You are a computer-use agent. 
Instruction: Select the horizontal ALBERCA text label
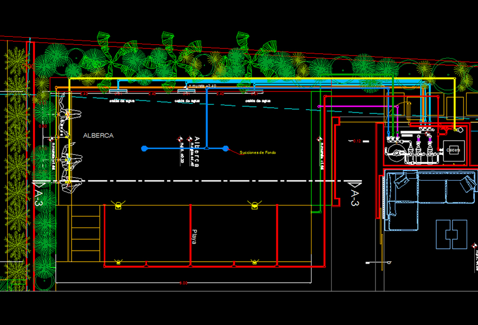pyautogui.click(x=98, y=136)
